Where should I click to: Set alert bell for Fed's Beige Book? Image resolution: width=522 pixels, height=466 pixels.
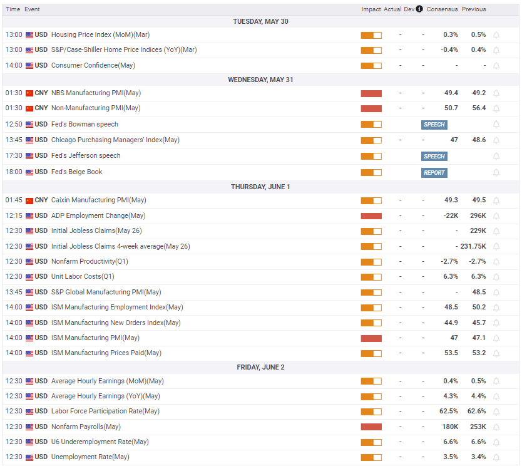click(x=496, y=172)
